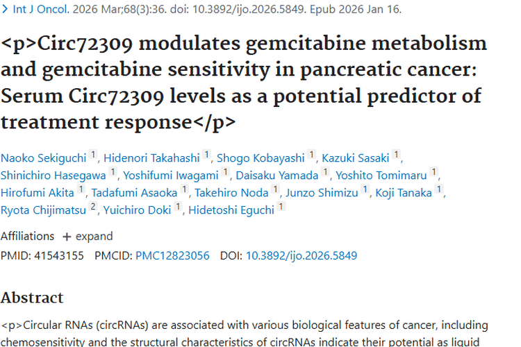This screenshot has height=347, width=521.
Task: Click Ryota Chijimatsu affiliation superscript 2
Action: point(93,208)
